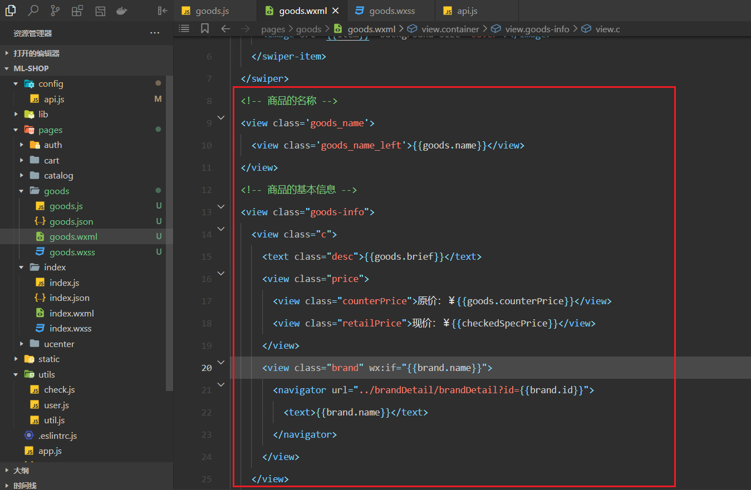Fold code at line 13 arrow
This screenshot has height=490, width=751.
(221, 206)
